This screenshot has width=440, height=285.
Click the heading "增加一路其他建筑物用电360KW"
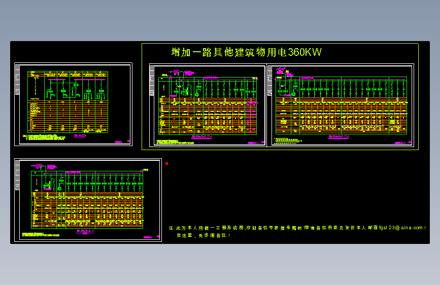[x=246, y=52]
